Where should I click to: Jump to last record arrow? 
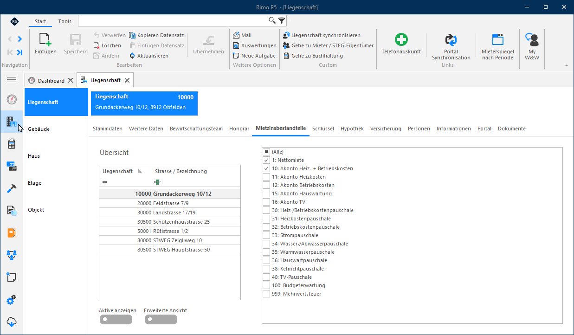[x=19, y=52]
